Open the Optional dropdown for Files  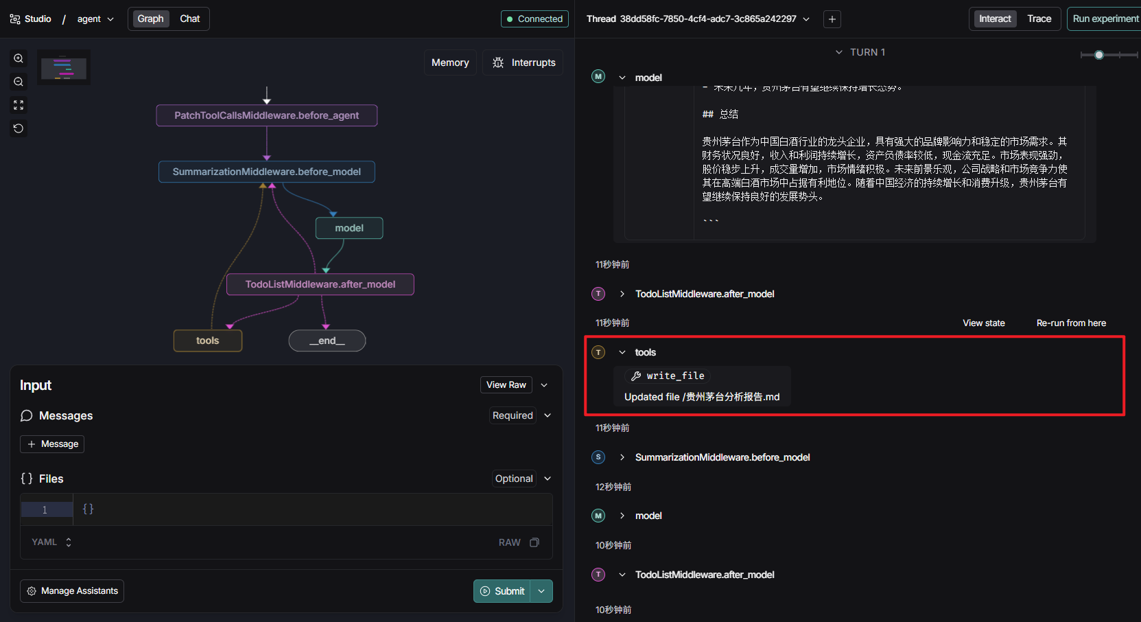pos(523,479)
